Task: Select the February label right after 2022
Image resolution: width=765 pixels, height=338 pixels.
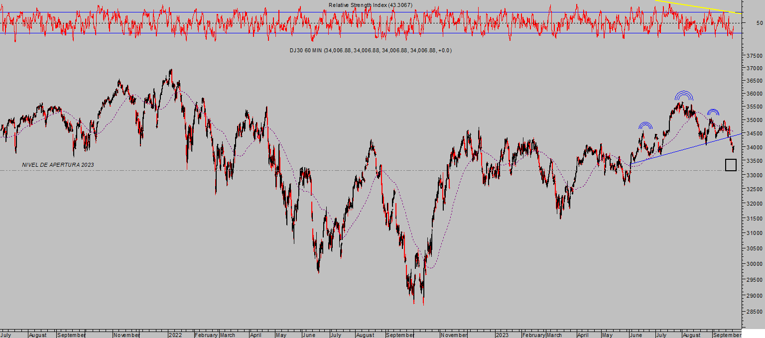Action: pyautogui.click(x=206, y=335)
